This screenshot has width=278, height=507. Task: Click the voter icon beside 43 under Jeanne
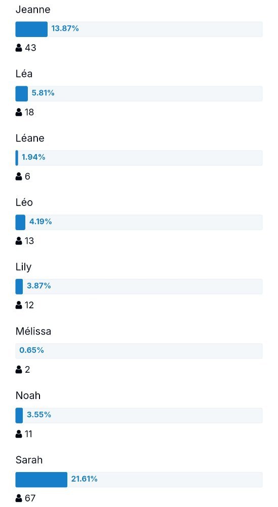[19, 48]
